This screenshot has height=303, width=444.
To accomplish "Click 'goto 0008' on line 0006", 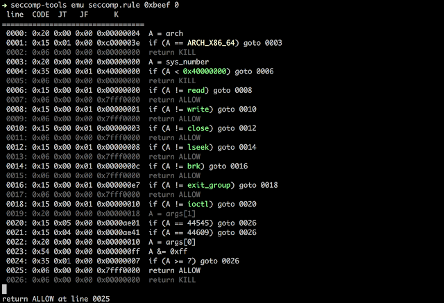I will pyautogui.click(x=232, y=90).
